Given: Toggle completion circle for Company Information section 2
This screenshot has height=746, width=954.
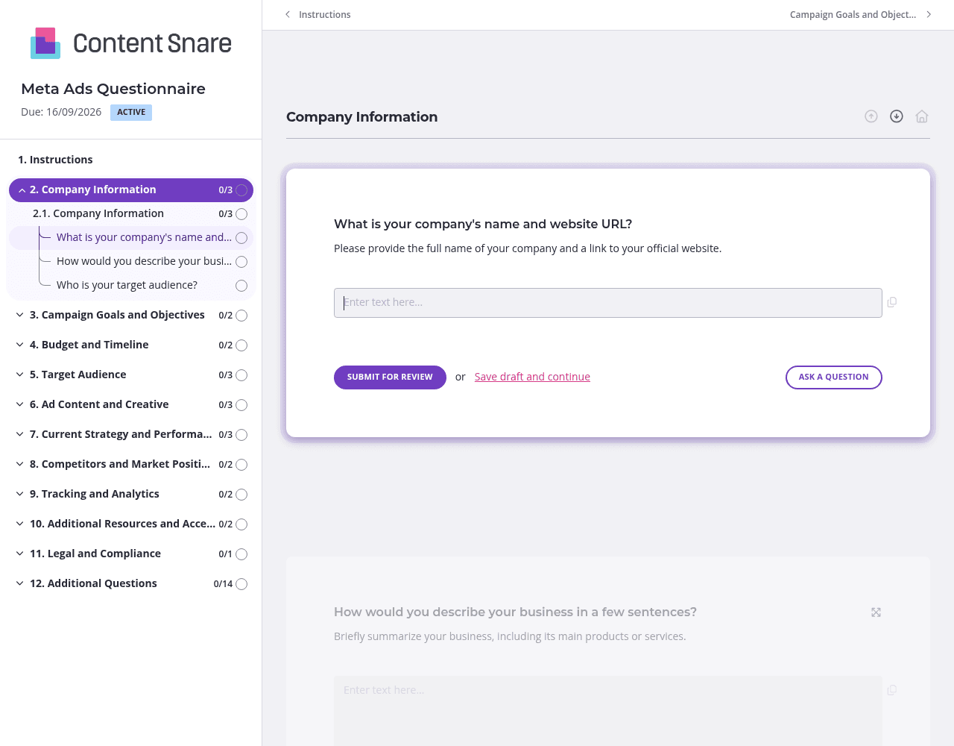Looking at the screenshot, I should click(x=241, y=190).
